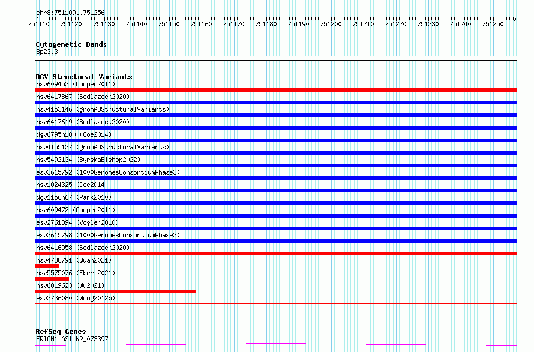Click the blue bar under nsv5492134
Viewport: 534px width, 352px height.
[276, 166]
